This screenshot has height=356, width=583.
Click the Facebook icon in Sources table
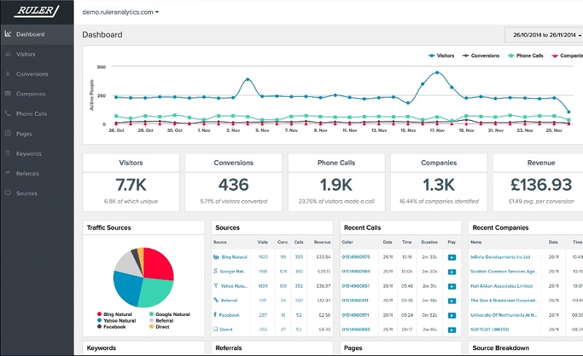pos(215,315)
